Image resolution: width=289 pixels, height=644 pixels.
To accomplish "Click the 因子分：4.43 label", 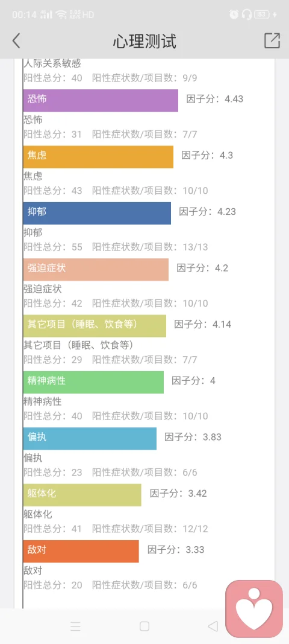I will (215, 99).
